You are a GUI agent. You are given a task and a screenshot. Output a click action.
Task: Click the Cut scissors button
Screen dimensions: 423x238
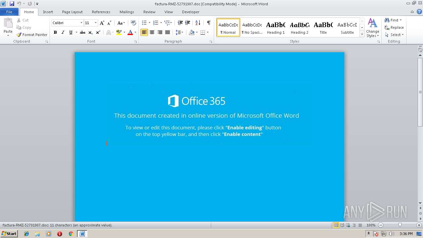(23, 20)
